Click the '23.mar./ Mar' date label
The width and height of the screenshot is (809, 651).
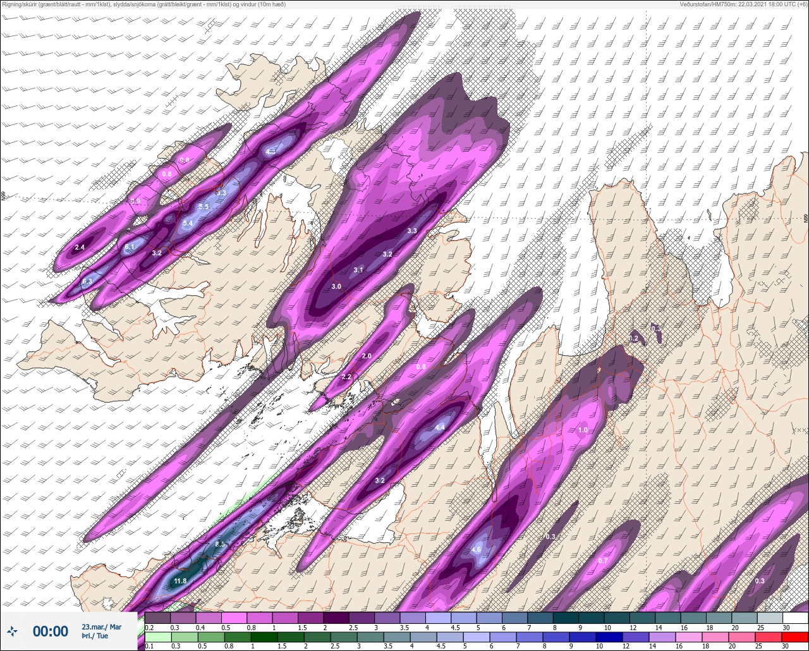pyautogui.click(x=101, y=626)
